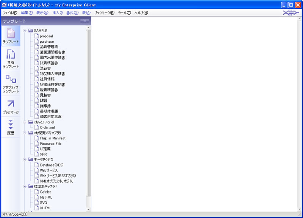The height and width of the screenshot is (218, 303).
Task: Click the document icon beside Calclet
Action: pos(37,192)
